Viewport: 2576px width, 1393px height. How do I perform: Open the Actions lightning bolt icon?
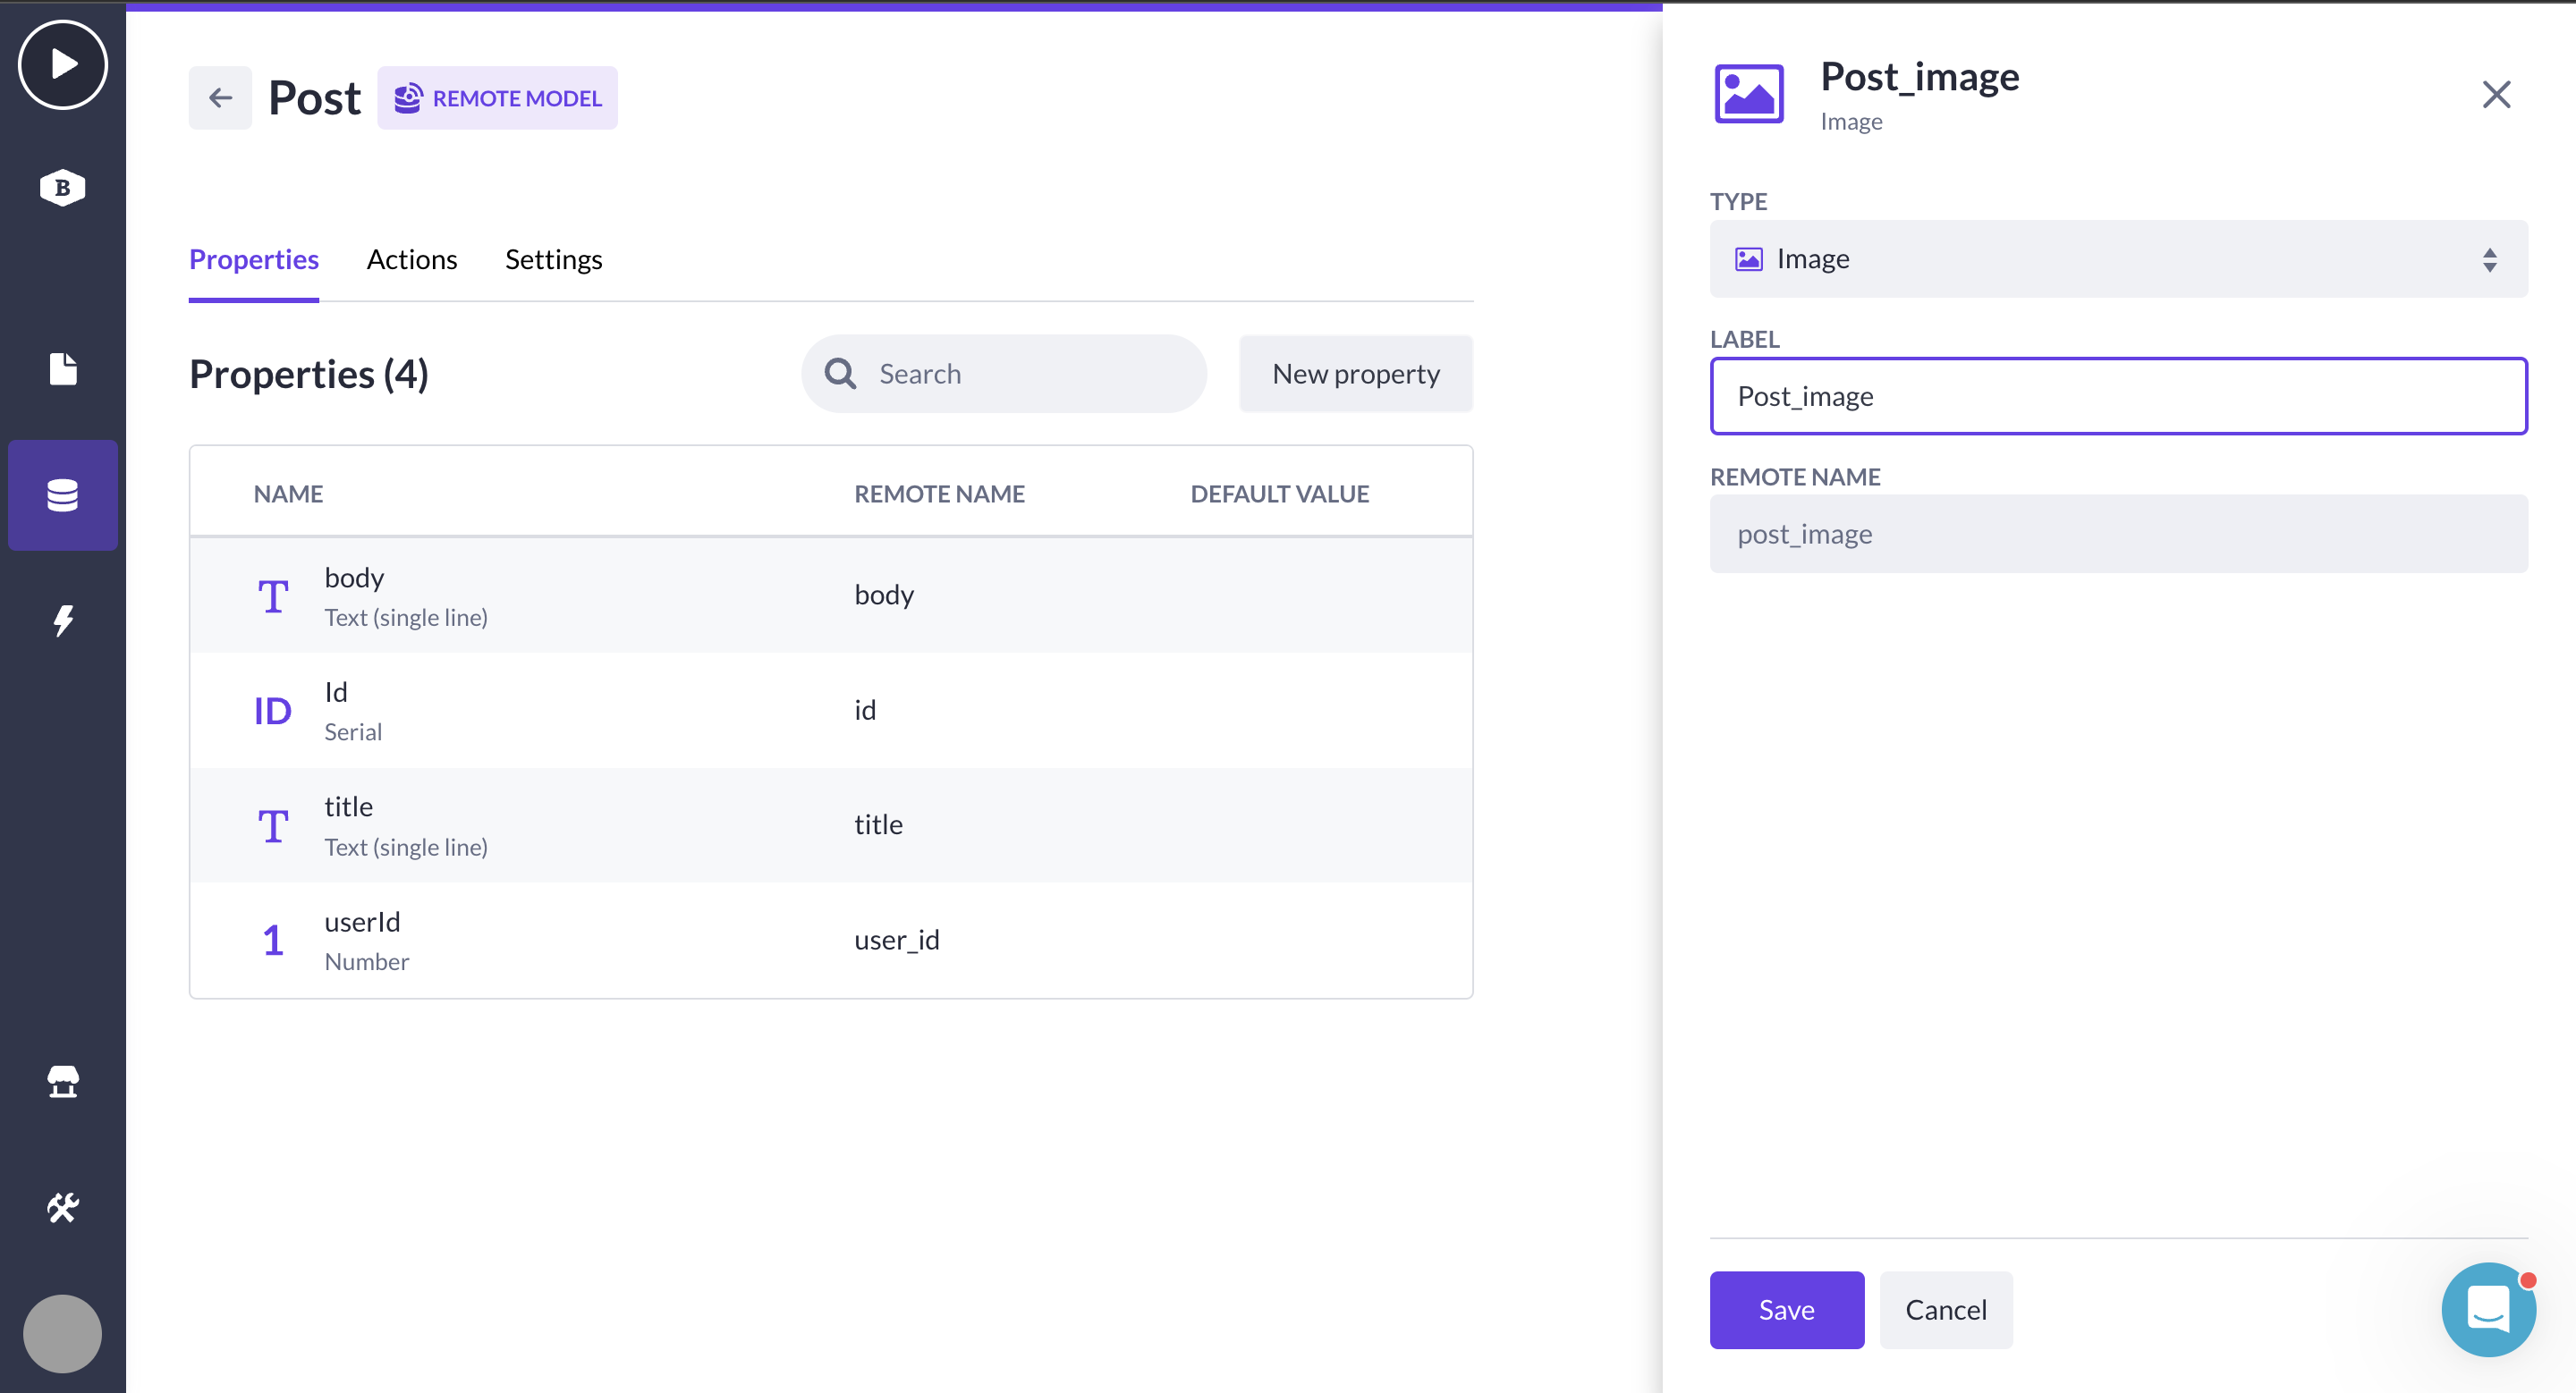63,621
